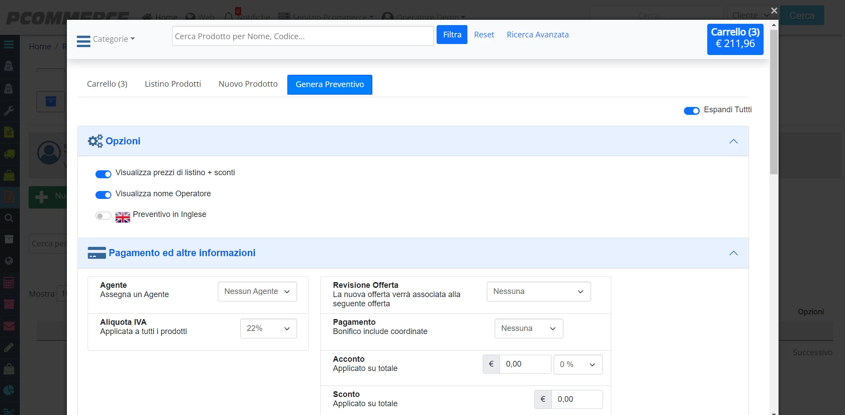Image resolution: width=845 pixels, height=415 pixels.
Task: Open the sidebar hamburger menu icon
Action: tap(9, 44)
